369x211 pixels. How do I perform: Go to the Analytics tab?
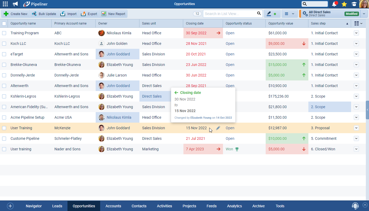coord(234,206)
